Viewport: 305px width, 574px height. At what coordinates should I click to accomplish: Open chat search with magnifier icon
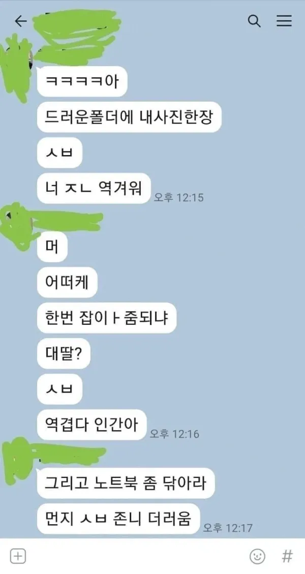254,21
